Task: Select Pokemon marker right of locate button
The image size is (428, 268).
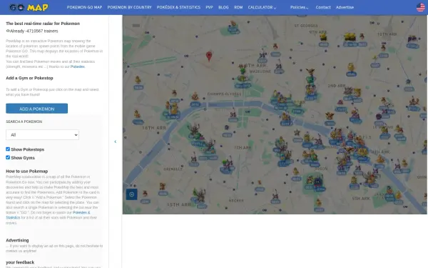Action: [146, 194]
